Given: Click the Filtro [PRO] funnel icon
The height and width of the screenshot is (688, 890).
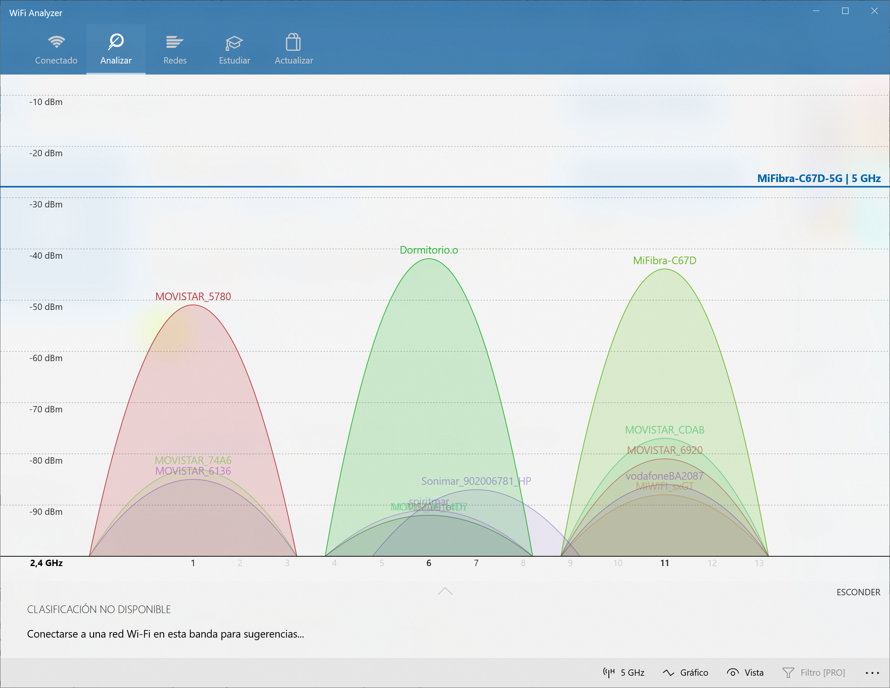Looking at the screenshot, I should tap(788, 672).
